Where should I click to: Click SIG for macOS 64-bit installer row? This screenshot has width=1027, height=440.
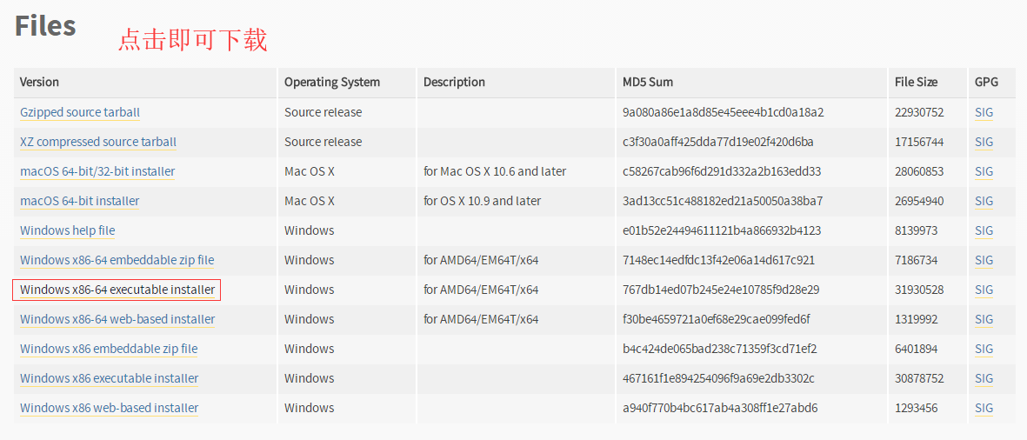[x=984, y=201]
